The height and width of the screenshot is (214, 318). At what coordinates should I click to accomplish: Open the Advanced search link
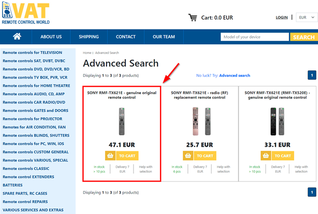234,75
